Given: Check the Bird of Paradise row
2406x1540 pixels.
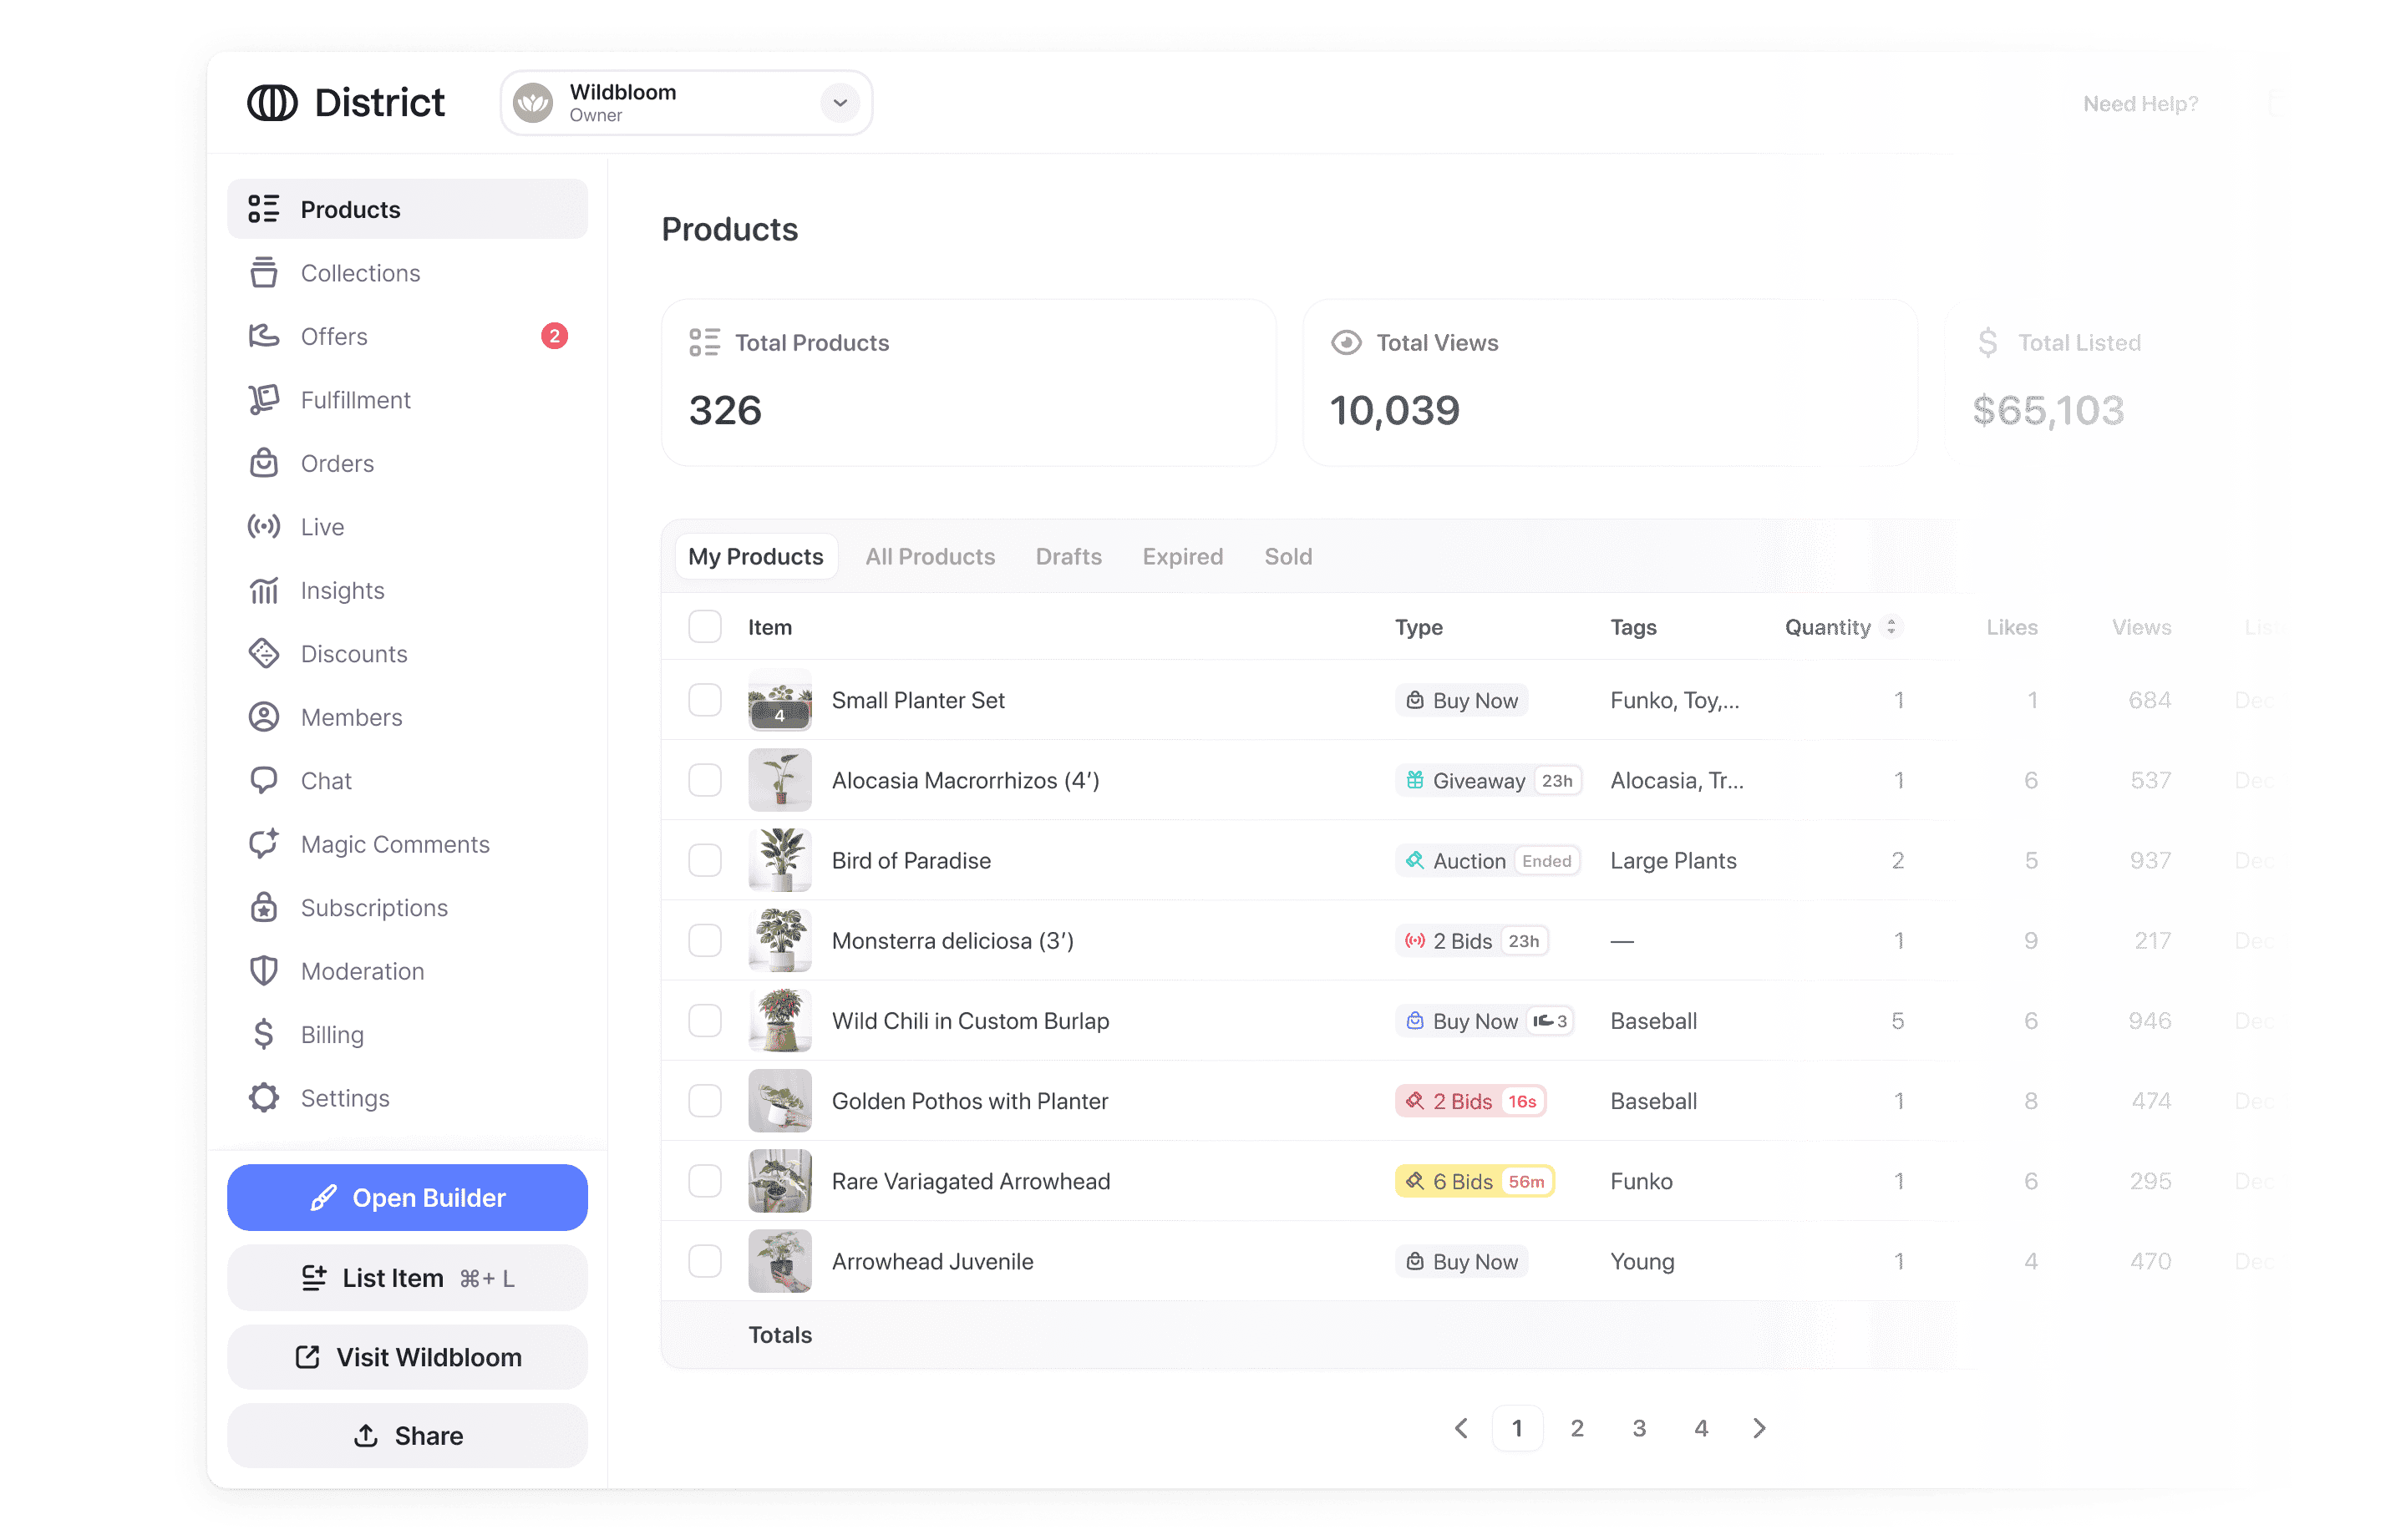Looking at the screenshot, I should 705,860.
